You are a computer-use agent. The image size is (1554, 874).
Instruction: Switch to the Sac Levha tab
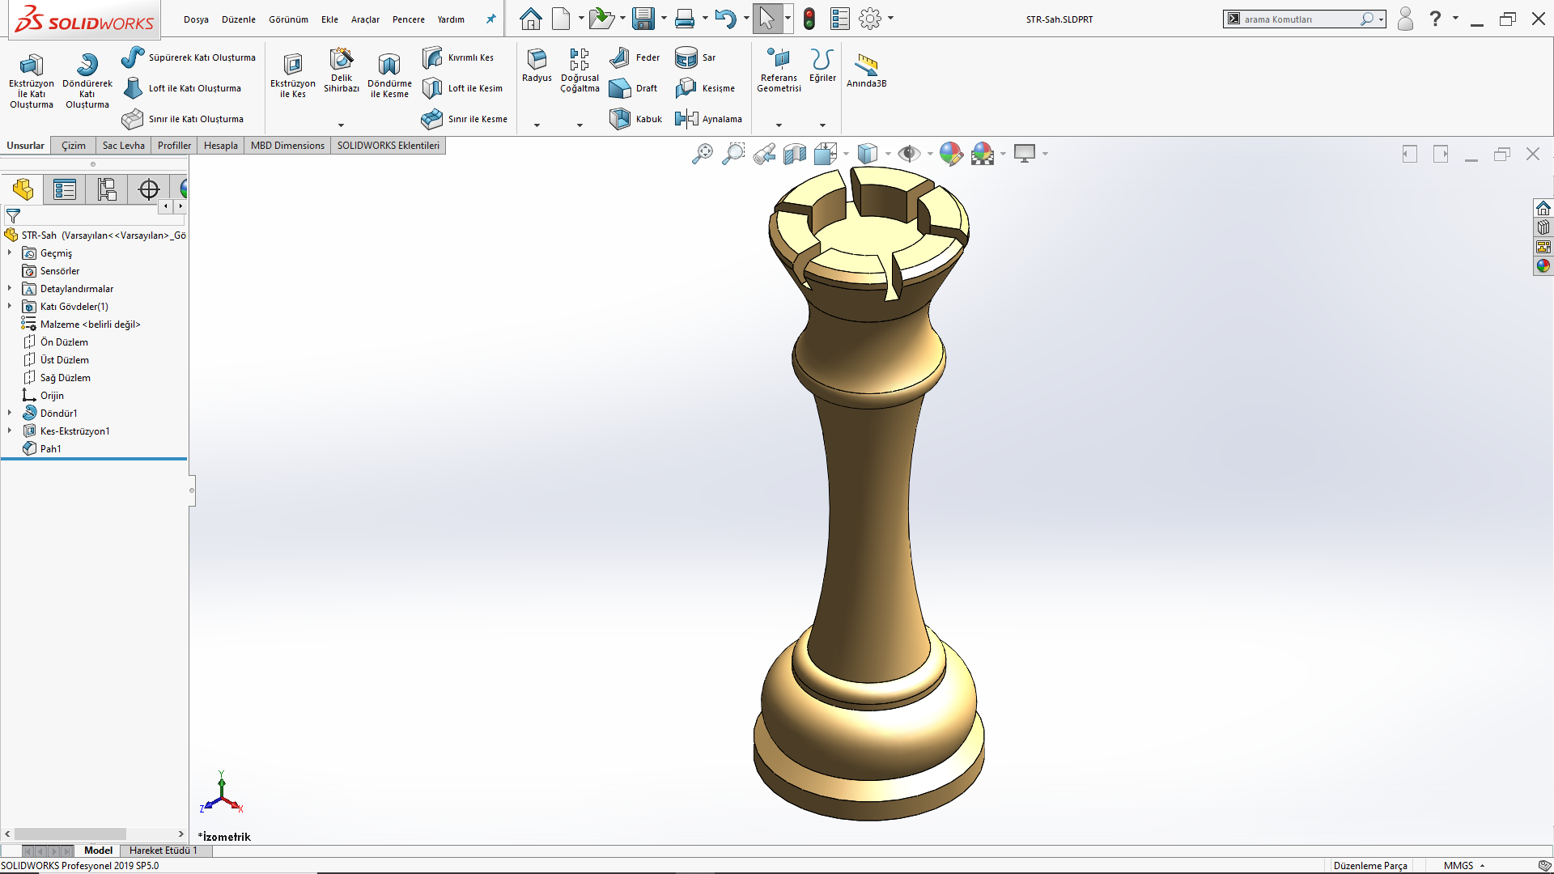click(x=123, y=146)
